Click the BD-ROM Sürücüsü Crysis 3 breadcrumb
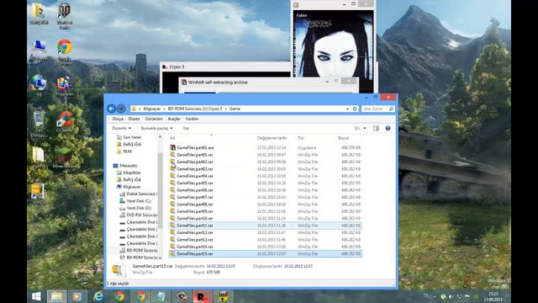This screenshot has height=303, width=538. [194, 109]
